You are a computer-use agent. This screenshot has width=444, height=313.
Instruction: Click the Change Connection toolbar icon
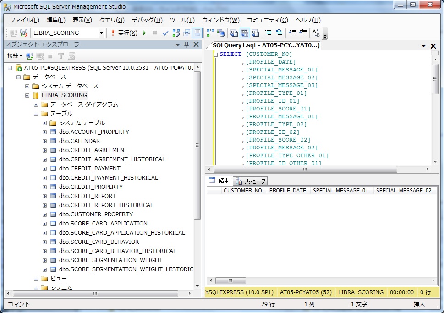pos(24,33)
